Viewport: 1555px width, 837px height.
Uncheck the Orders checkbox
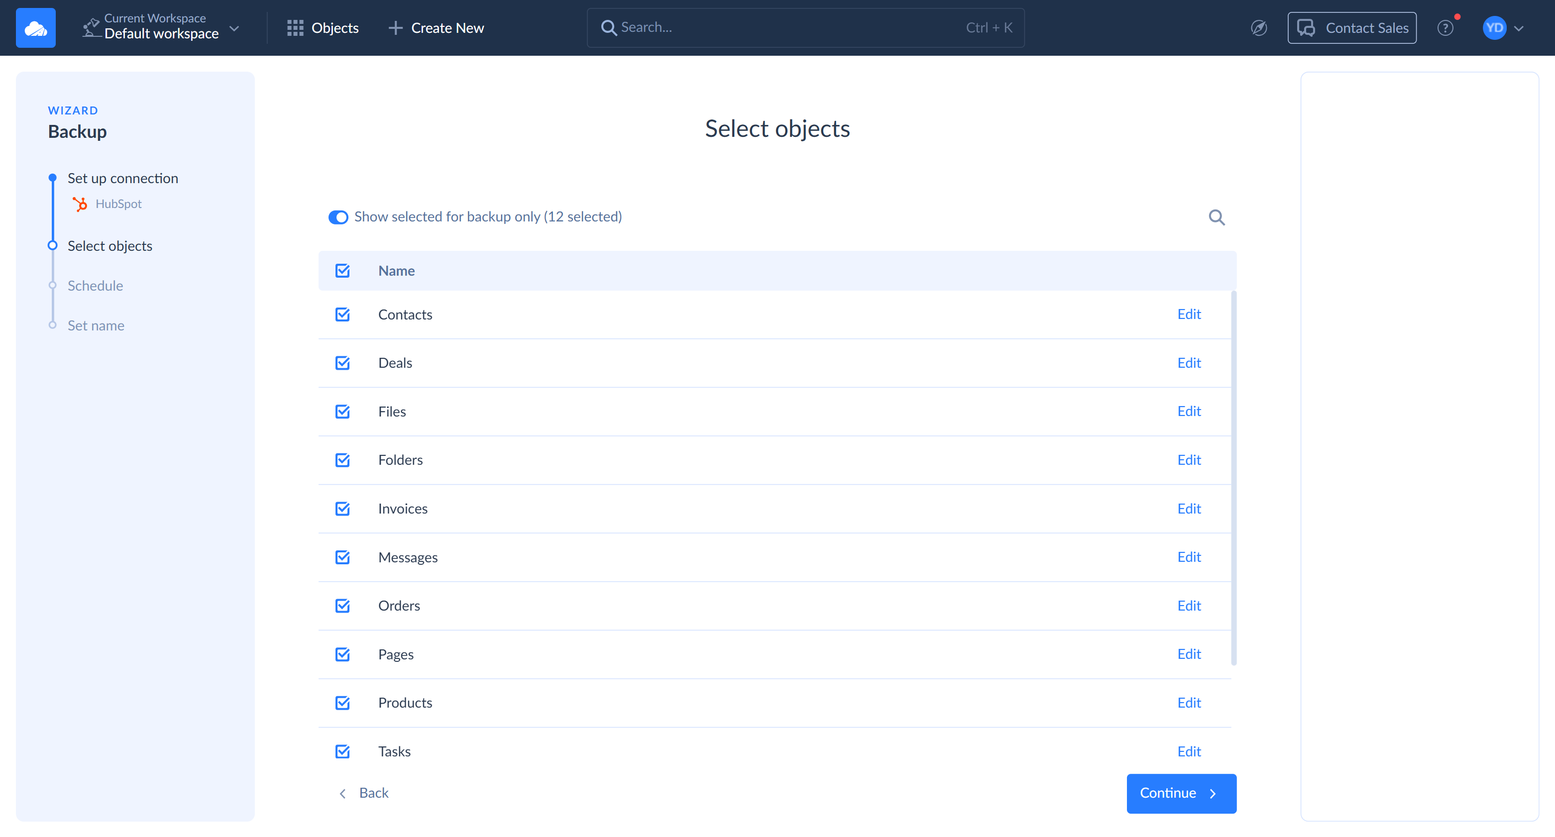point(342,605)
